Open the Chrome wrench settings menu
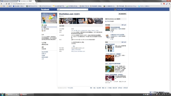The image size is (171, 96). (169, 4)
